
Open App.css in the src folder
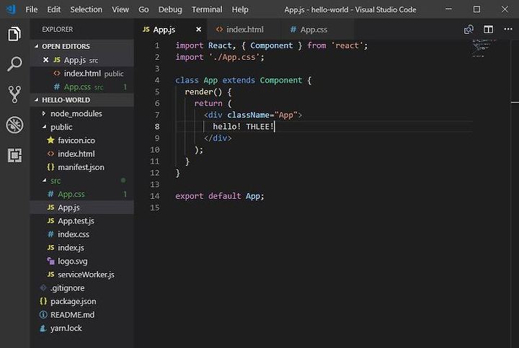[x=82, y=194]
